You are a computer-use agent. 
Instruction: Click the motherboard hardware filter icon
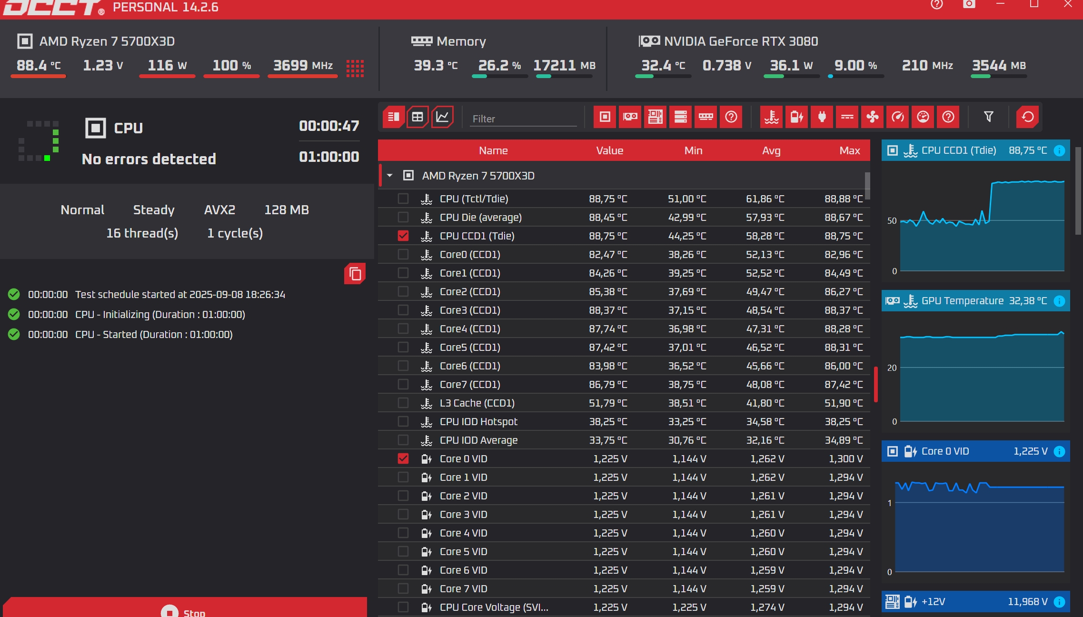pos(656,117)
